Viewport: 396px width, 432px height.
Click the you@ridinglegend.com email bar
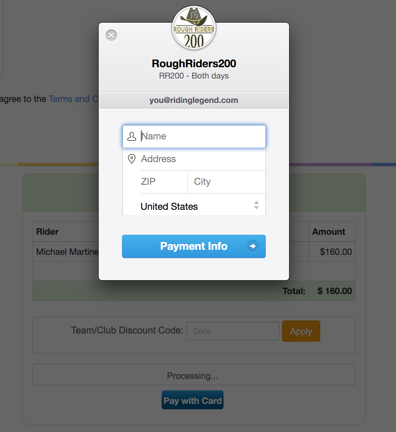194,100
